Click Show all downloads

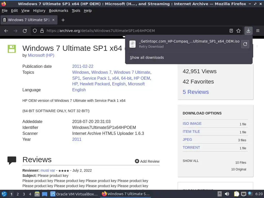pyautogui.click(x=147, y=57)
